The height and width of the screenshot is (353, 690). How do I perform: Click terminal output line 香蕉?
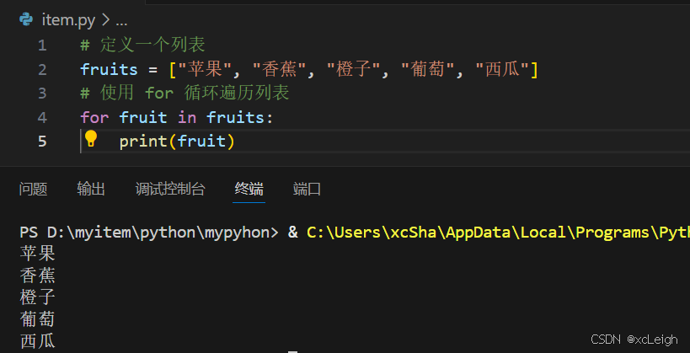pos(37,275)
